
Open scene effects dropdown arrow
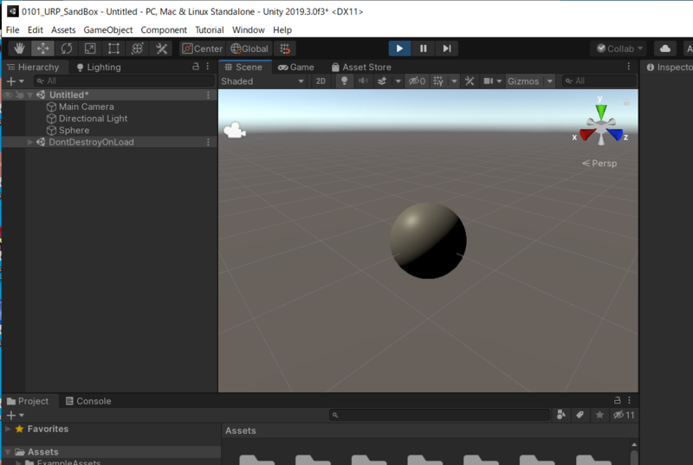(x=398, y=81)
